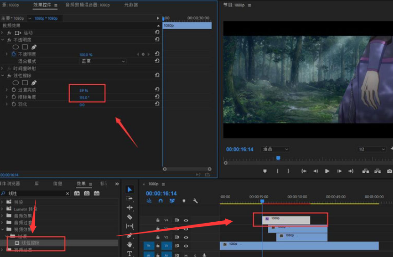Click the program monitor playhead scrubber
This screenshot has width=393, height=257.
click(x=278, y=159)
